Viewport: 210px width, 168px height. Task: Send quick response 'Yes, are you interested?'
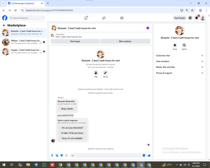point(72,128)
